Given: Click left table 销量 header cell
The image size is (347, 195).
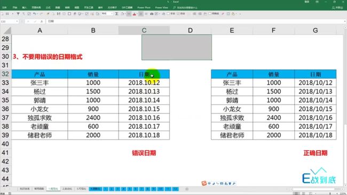Looking at the screenshot, I should (x=93, y=74).
